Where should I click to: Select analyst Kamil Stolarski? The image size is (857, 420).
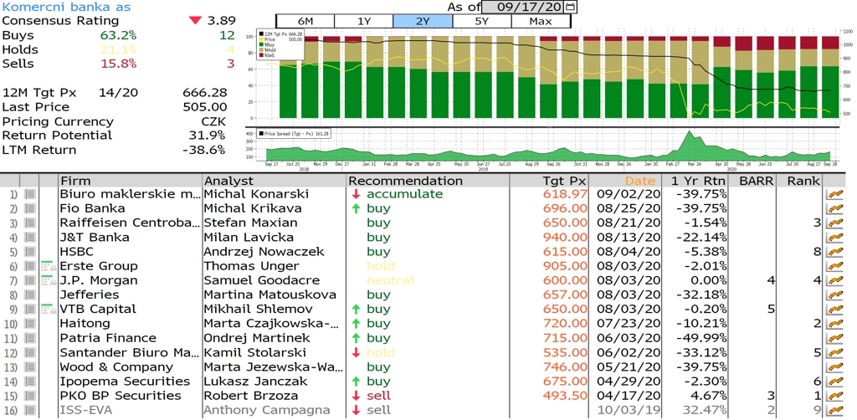[x=254, y=352]
